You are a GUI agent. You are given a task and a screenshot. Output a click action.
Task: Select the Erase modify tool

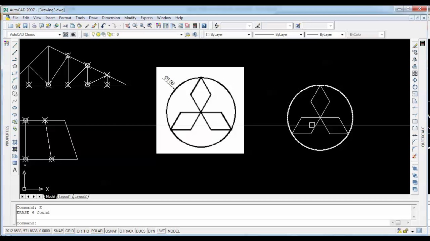[415, 46]
